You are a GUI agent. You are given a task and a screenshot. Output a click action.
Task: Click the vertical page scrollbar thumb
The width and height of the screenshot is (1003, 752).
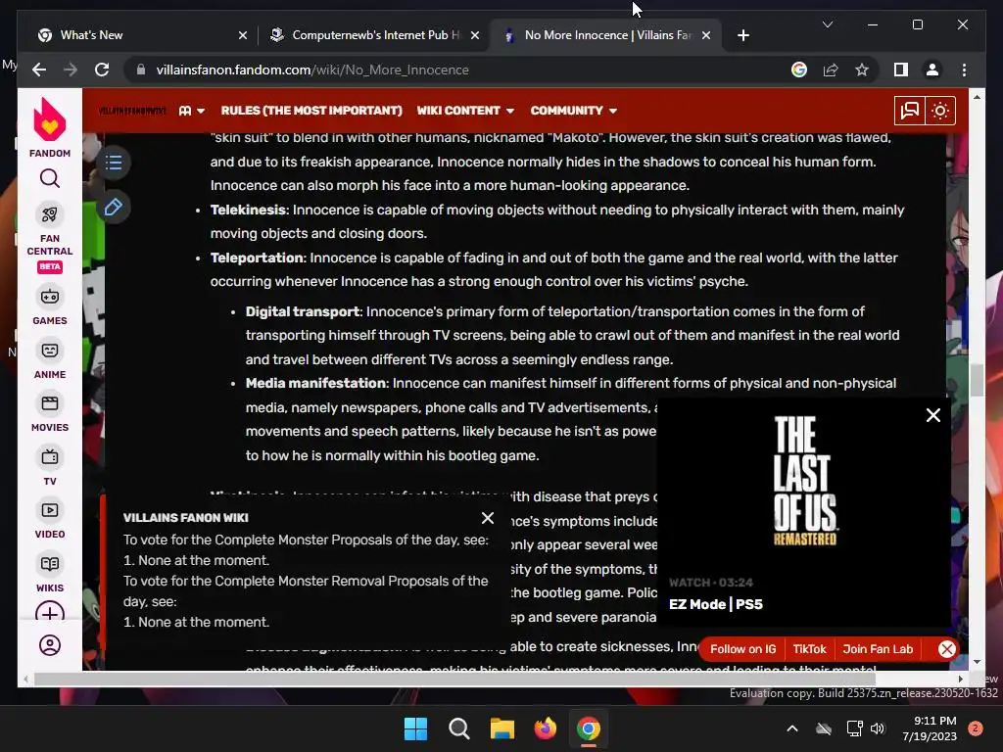[x=977, y=380]
